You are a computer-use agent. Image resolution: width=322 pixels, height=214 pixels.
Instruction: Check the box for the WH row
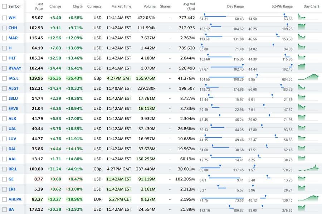4,18
